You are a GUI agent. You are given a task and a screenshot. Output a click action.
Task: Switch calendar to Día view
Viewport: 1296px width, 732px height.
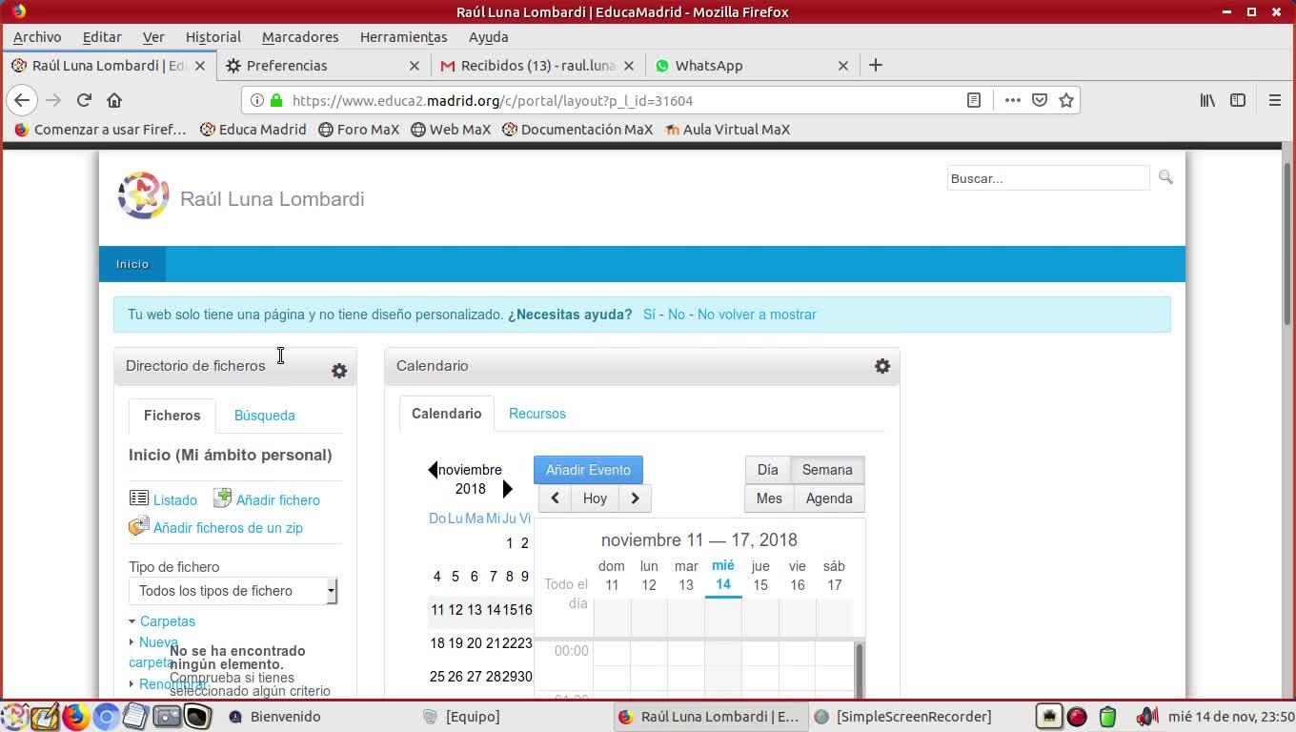pos(768,470)
